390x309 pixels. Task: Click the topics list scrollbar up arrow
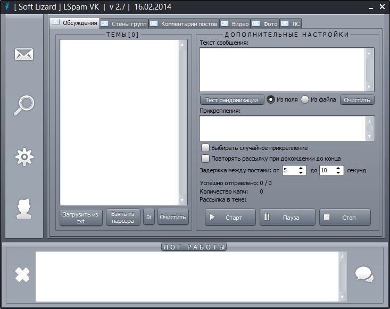pyautogui.click(x=182, y=44)
